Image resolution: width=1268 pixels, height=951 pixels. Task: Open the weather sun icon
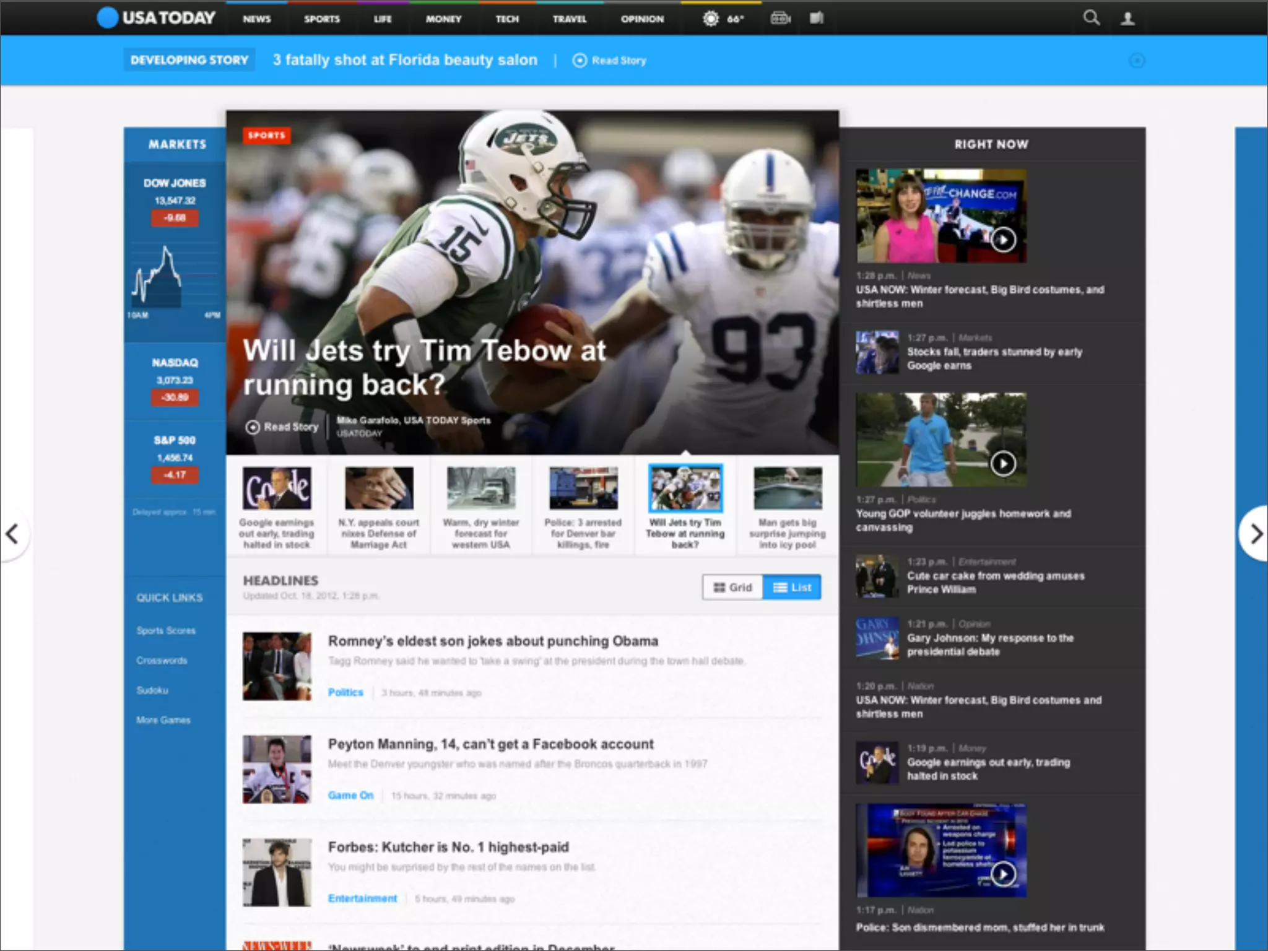[711, 19]
